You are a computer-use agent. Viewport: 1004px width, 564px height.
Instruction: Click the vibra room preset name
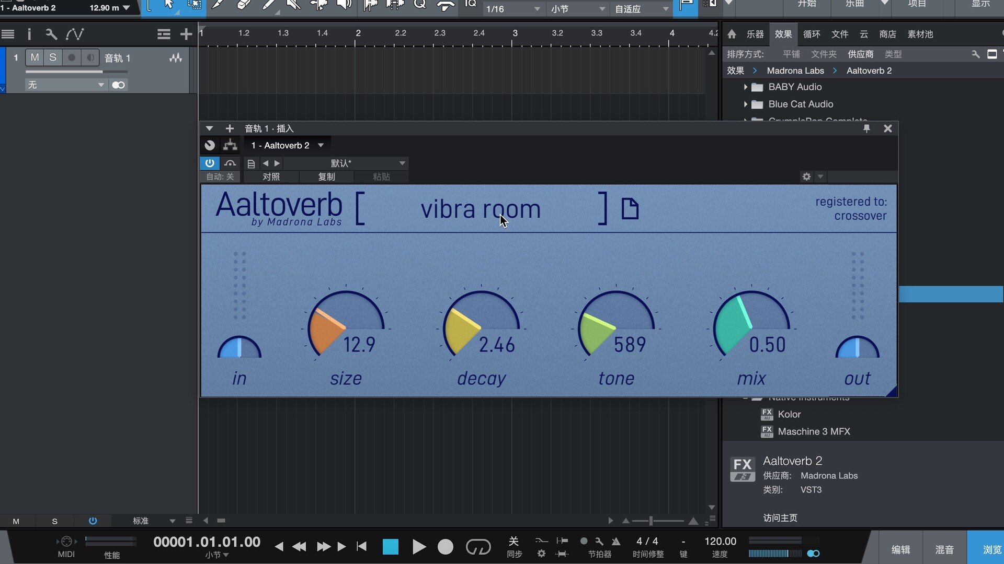[x=481, y=209]
